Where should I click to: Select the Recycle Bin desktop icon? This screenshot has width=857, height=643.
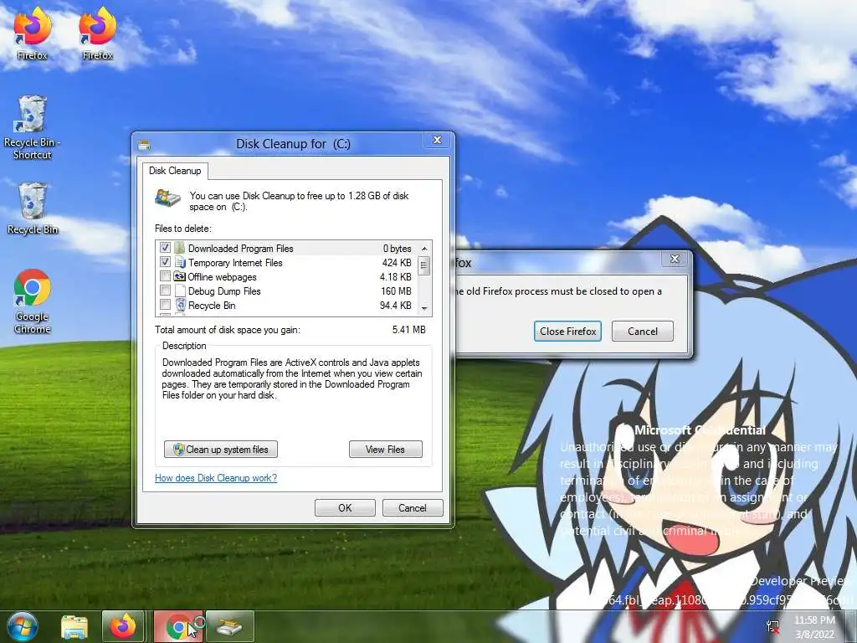pos(32,208)
